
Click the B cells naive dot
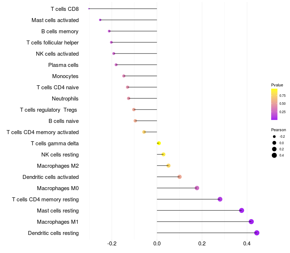tap(135, 121)
